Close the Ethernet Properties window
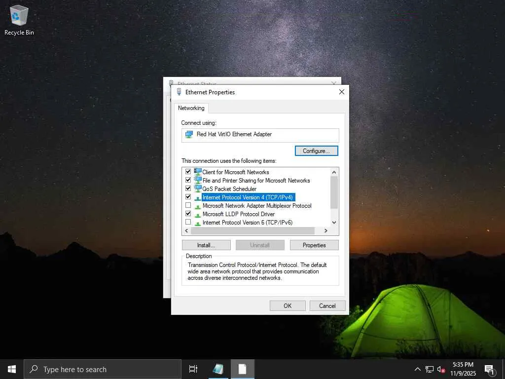 [x=342, y=92]
